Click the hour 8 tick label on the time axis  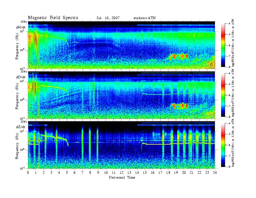click(x=91, y=172)
